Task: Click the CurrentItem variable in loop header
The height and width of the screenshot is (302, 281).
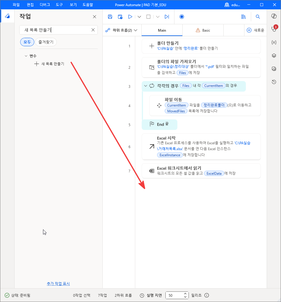Action: tap(213, 86)
